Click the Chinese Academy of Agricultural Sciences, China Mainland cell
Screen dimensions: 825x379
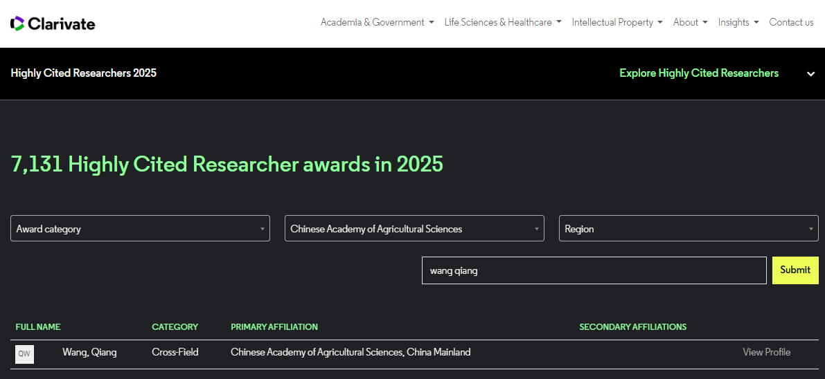pyautogui.click(x=351, y=352)
